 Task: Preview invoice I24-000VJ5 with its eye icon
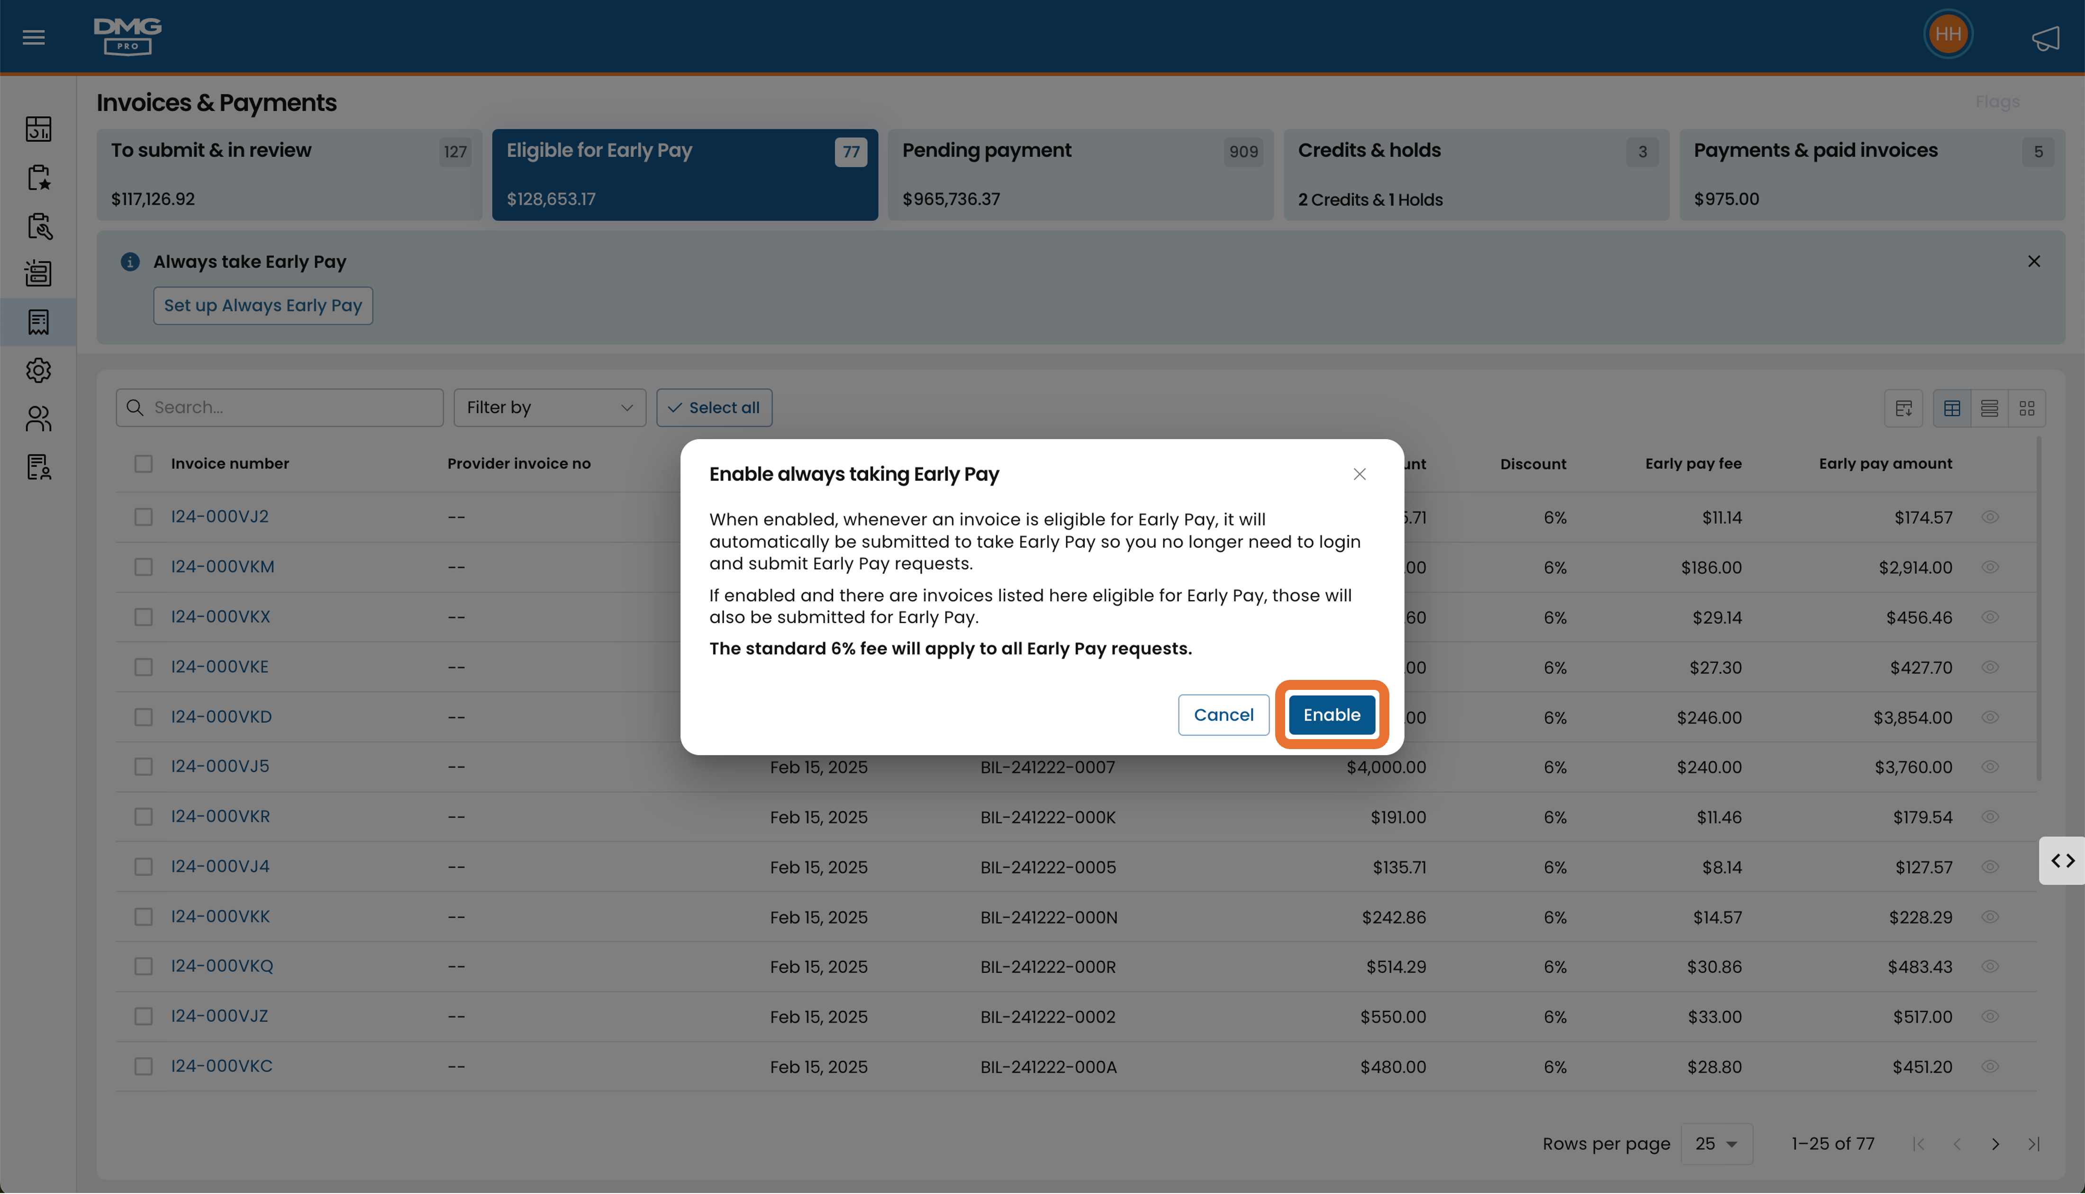(x=1991, y=767)
